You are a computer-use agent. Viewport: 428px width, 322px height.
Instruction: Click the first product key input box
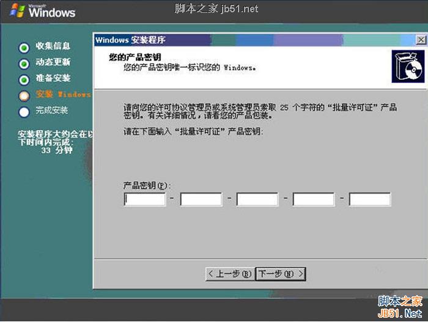coord(145,199)
